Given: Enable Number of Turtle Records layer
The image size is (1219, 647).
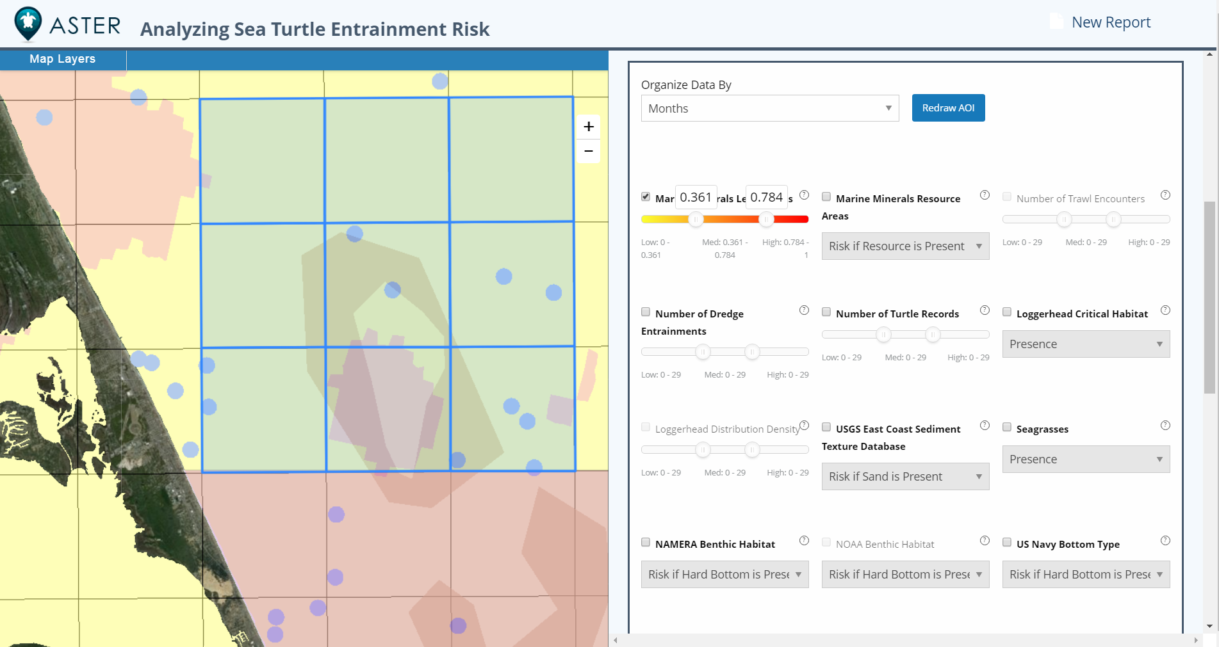Looking at the screenshot, I should point(826,312).
